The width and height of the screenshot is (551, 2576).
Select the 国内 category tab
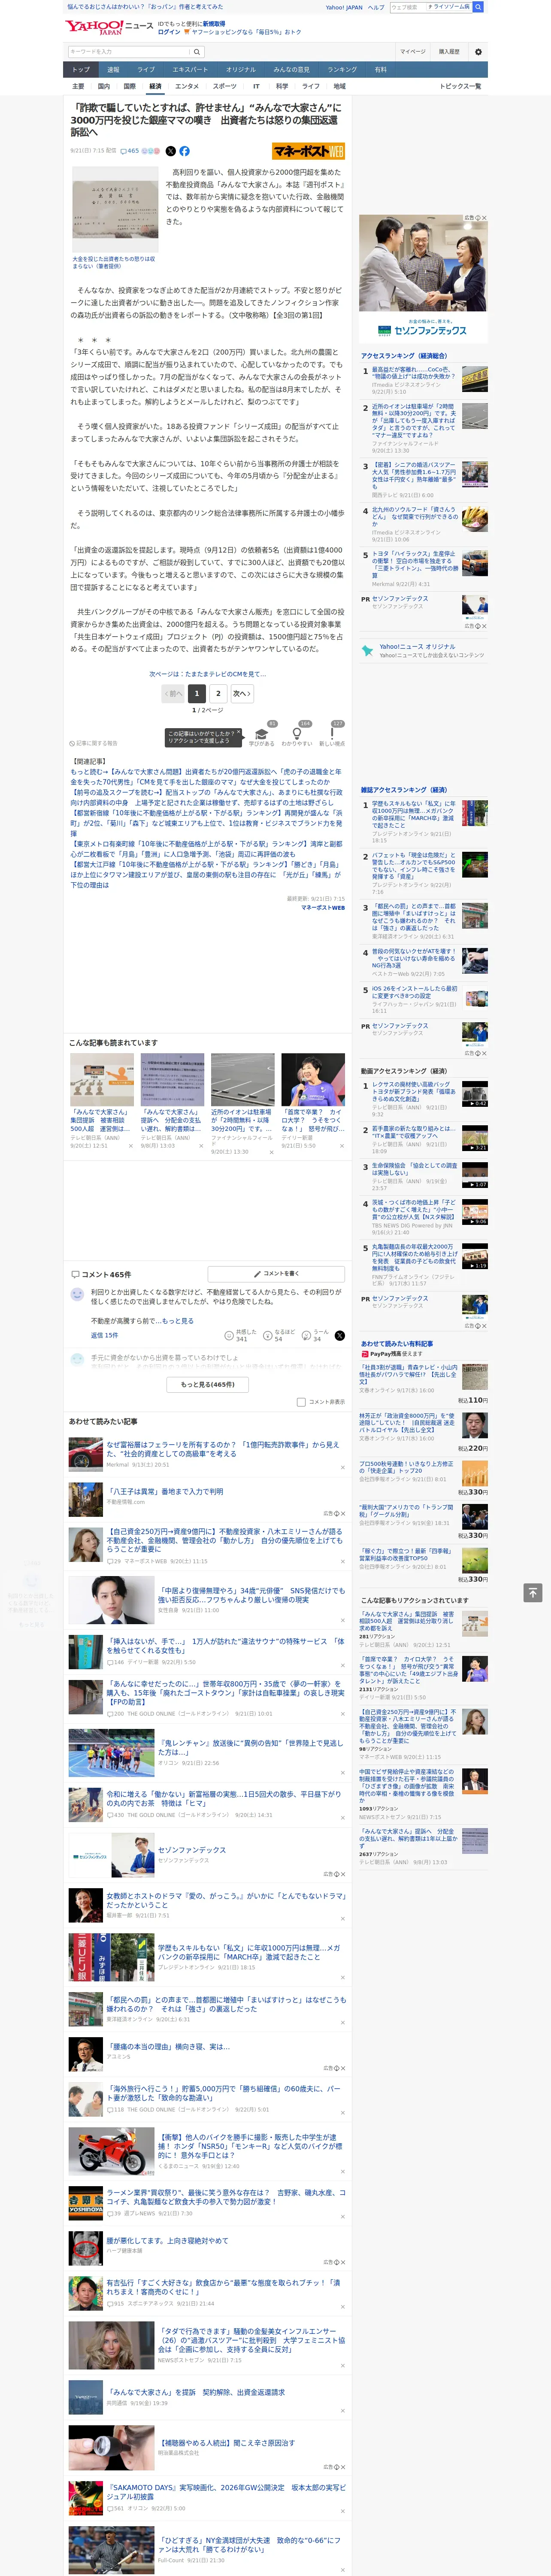[x=104, y=86]
